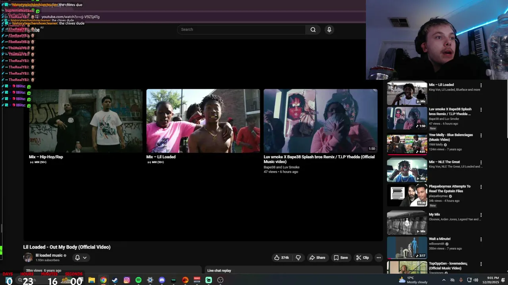
Task: Open the Wait a Minute! sidebar thumbnail
Action: click(x=407, y=247)
